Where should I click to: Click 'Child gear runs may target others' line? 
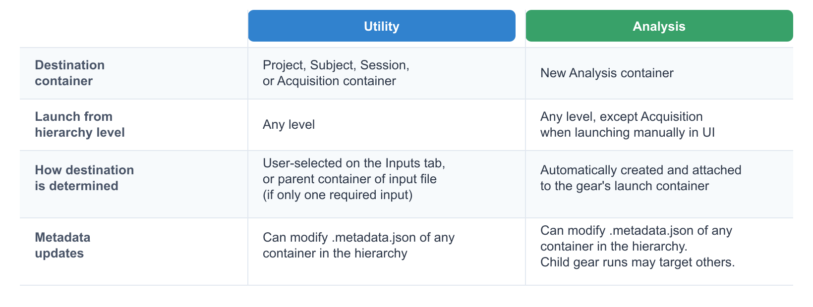(x=637, y=262)
